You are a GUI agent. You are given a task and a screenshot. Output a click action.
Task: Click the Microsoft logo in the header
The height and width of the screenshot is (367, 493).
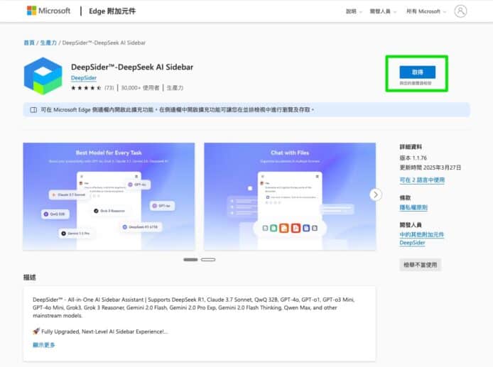tap(48, 11)
